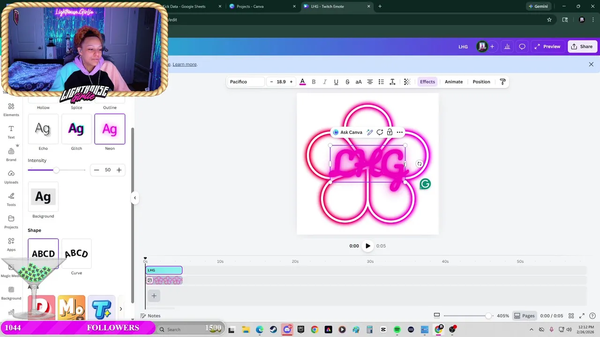Change text alignment

pos(370,82)
